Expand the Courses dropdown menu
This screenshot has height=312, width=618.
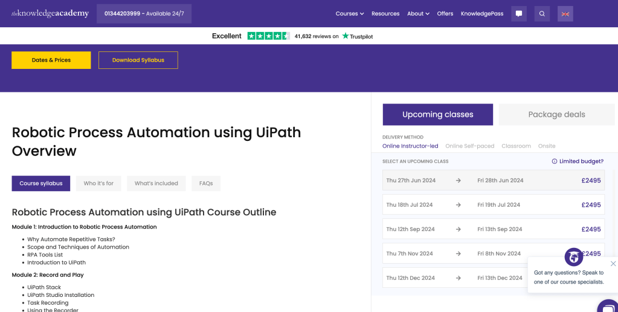pos(350,14)
